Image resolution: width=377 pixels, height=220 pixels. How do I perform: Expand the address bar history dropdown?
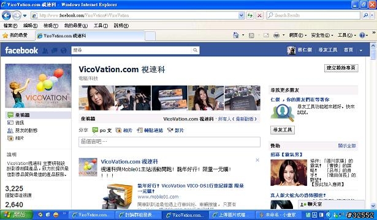pos(241,15)
